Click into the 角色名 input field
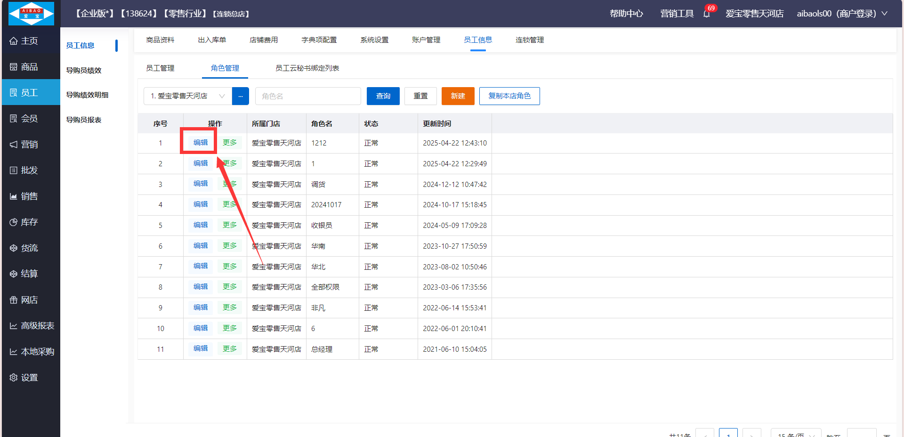This screenshot has width=904, height=437. point(308,96)
